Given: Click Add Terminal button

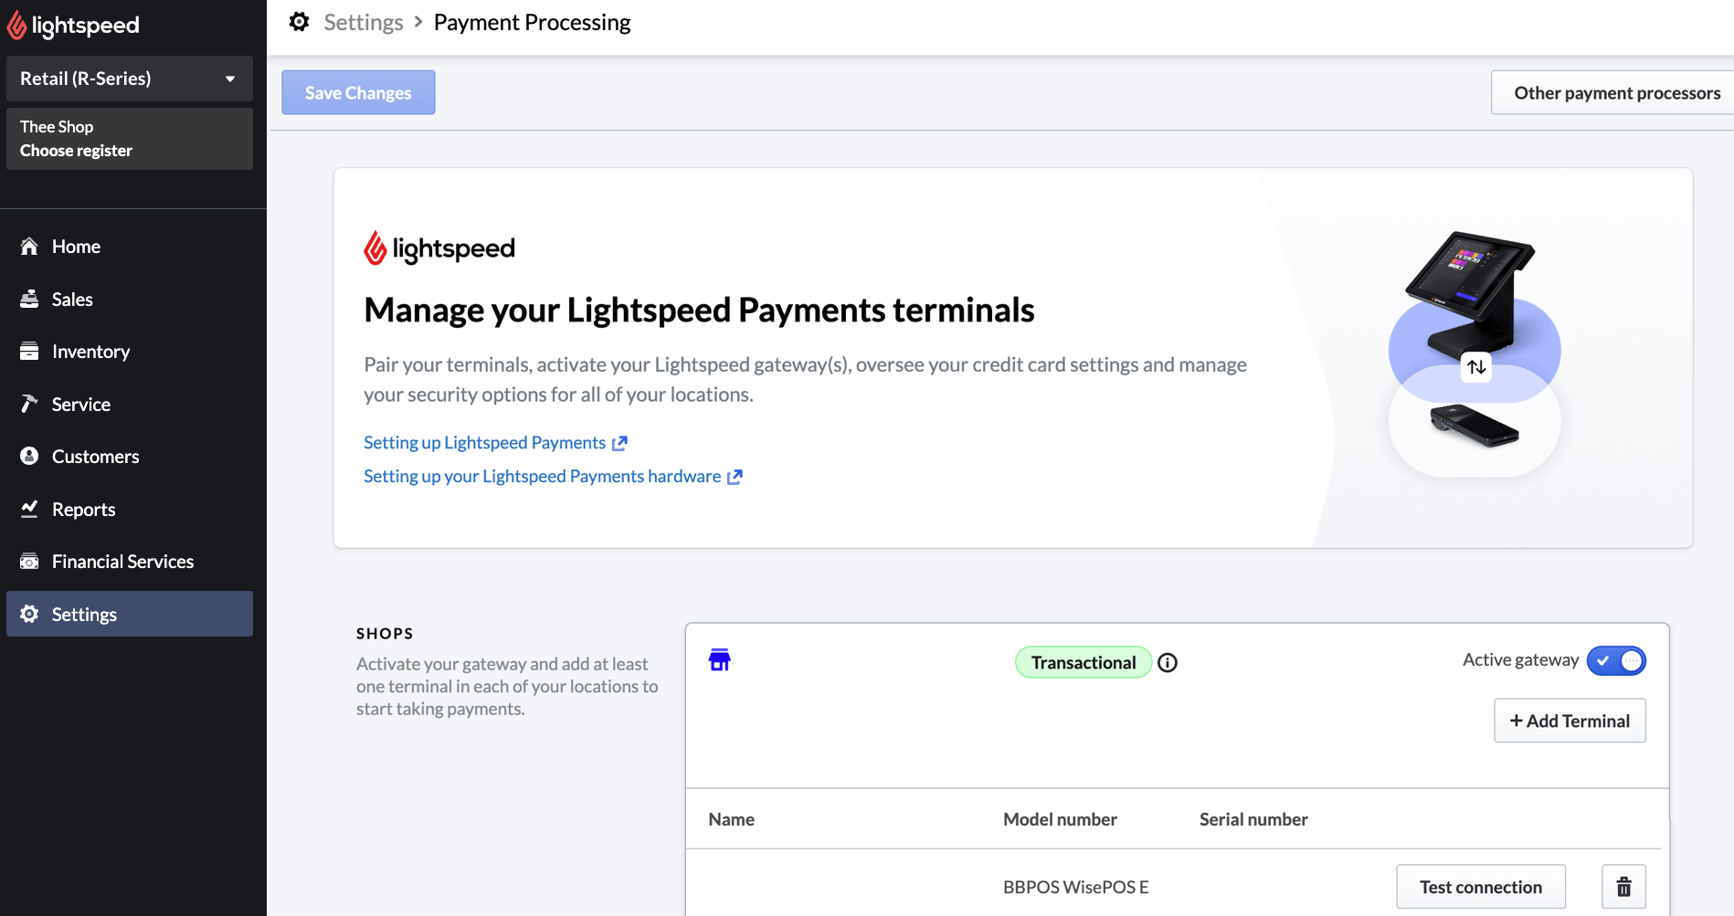Looking at the screenshot, I should (x=1570, y=721).
